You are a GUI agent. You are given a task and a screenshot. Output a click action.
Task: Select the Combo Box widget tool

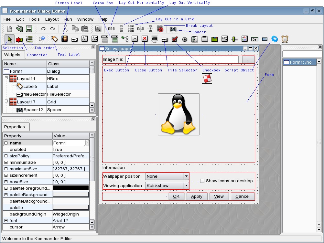(115, 39)
